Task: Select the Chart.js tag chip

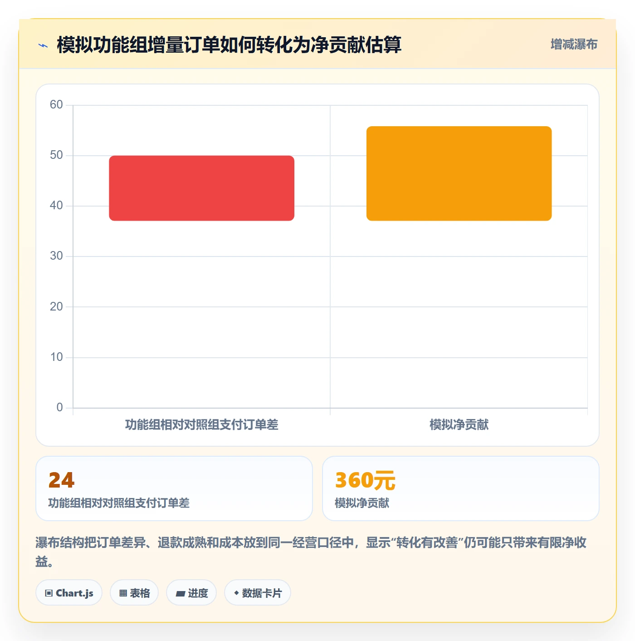Action: click(x=69, y=592)
